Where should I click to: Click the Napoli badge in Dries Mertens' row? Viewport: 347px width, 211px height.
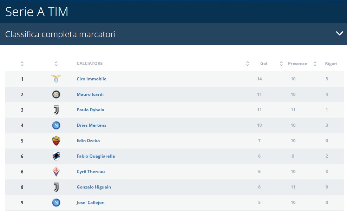coord(56,125)
